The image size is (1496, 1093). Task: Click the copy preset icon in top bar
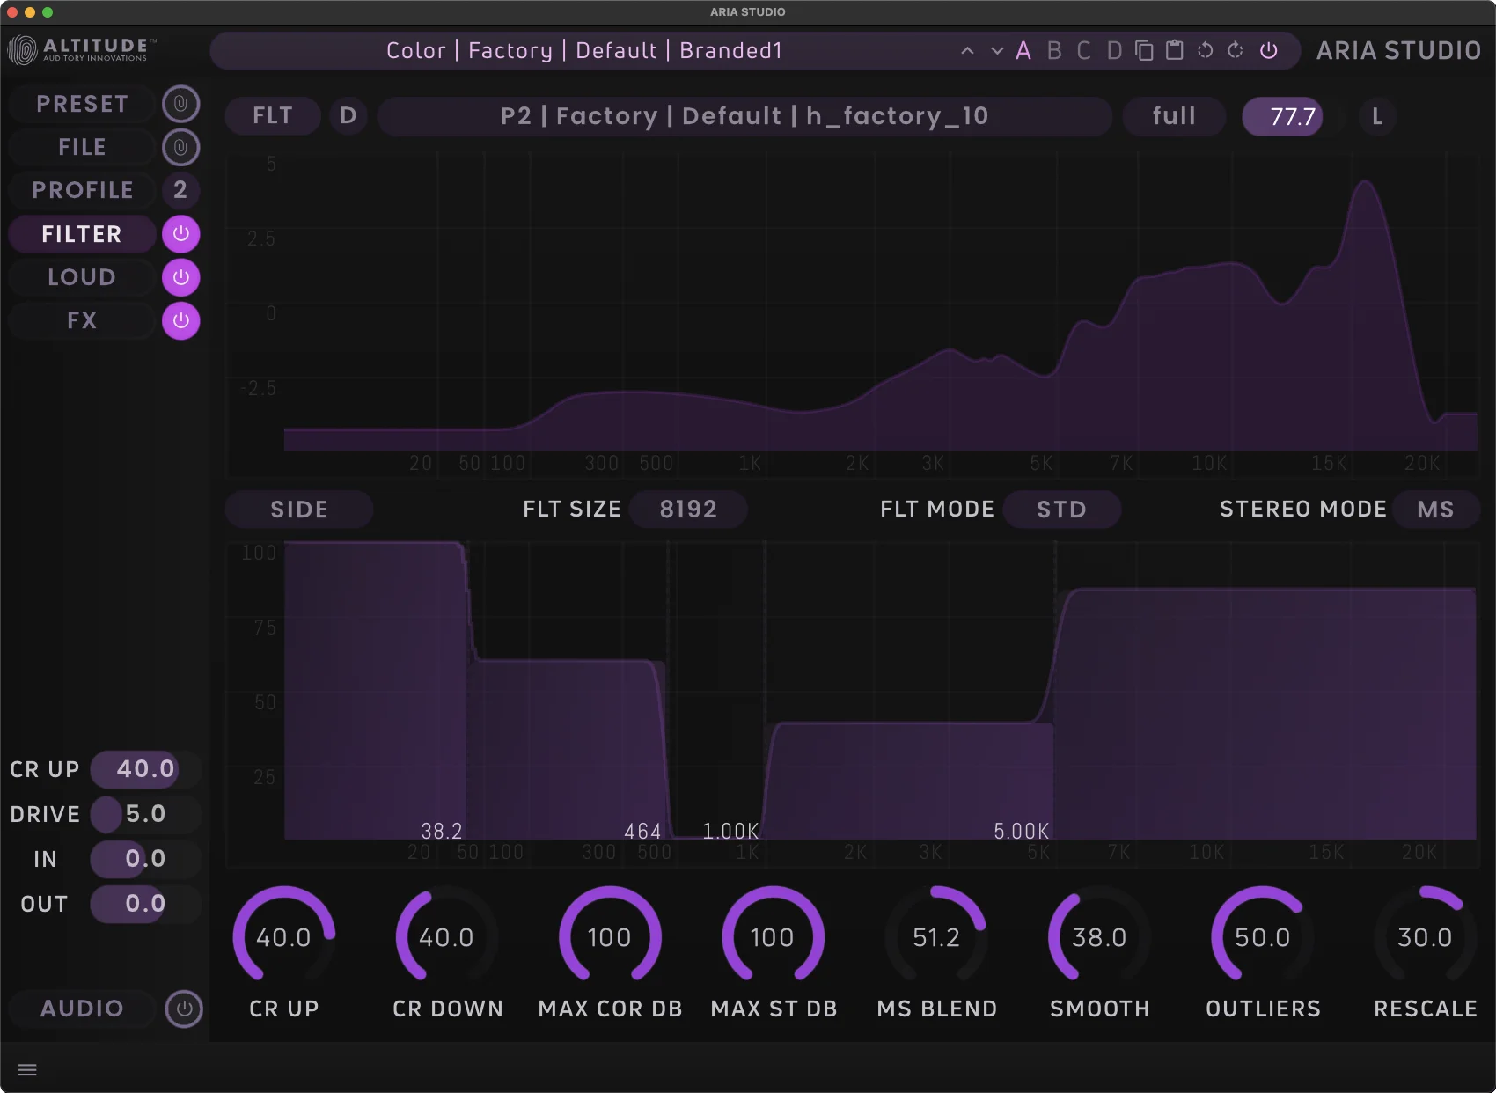[x=1144, y=51]
